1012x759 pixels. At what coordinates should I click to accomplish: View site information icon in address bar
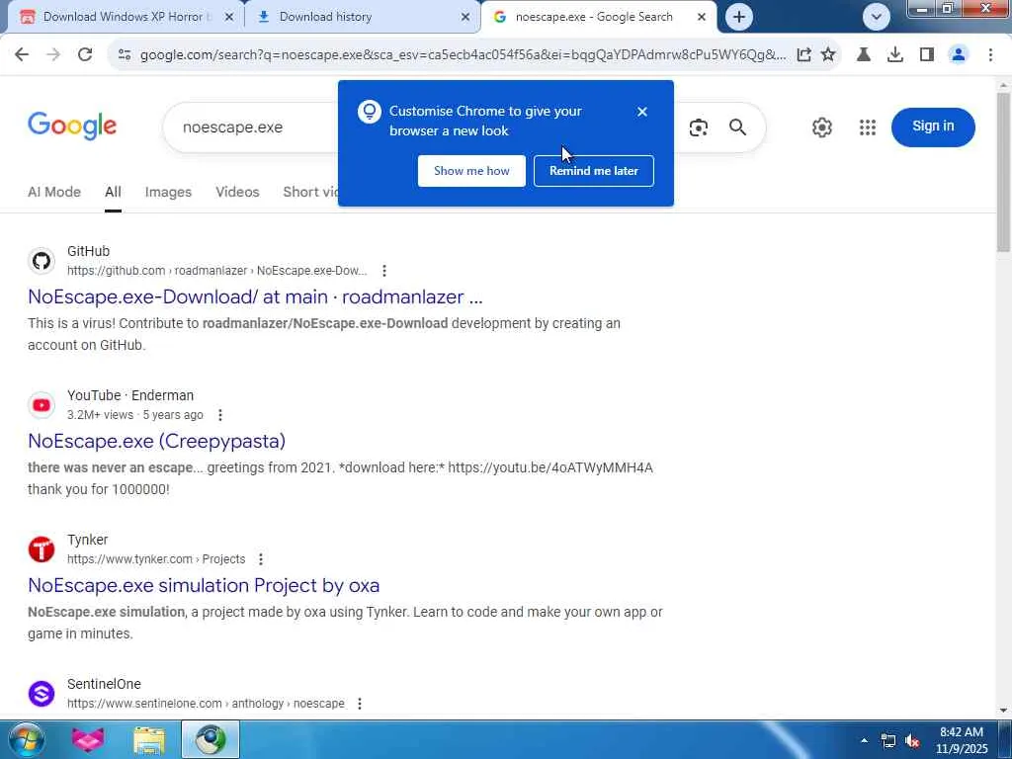[x=125, y=55]
